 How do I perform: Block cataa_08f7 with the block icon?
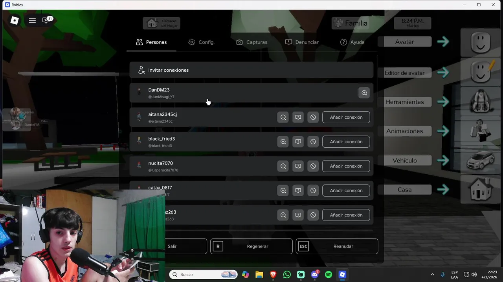click(313, 190)
